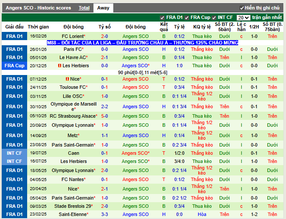Open Caen team link
This screenshot has height=219, width=286.
tap(74, 153)
